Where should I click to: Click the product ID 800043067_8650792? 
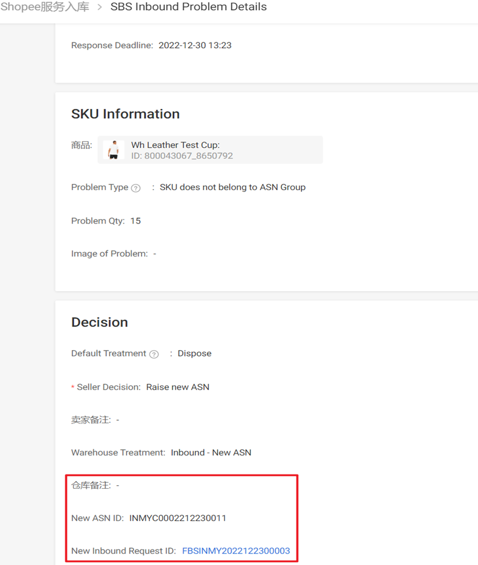point(182,156)
